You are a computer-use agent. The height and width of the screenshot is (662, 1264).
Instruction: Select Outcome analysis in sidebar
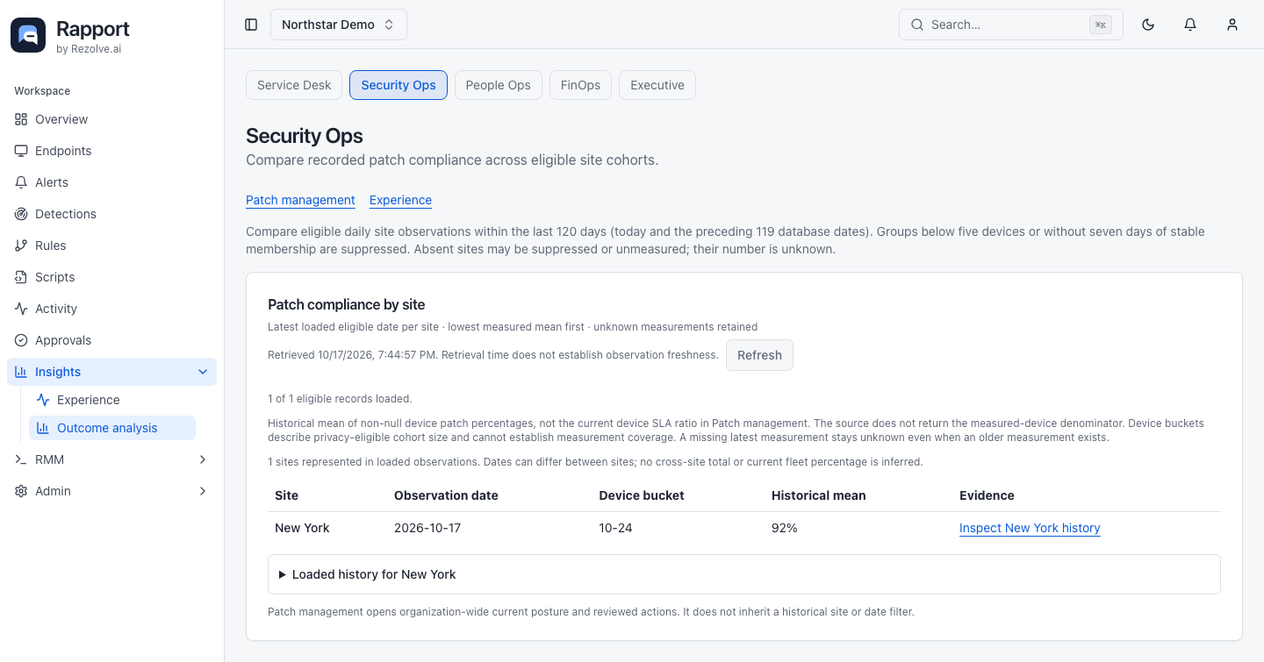pos(112,428)
